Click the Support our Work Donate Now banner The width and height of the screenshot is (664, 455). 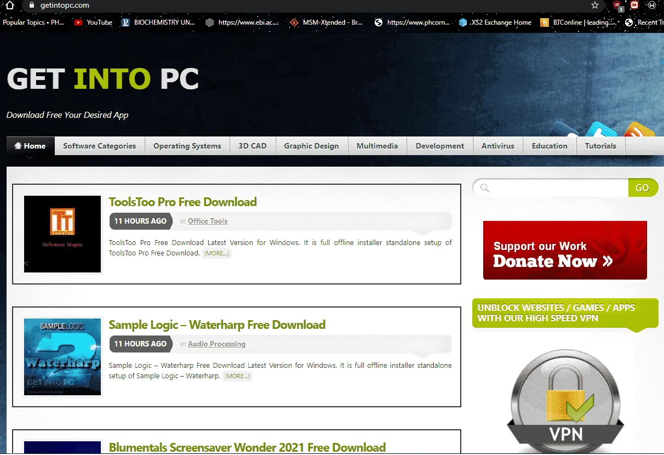565,251
